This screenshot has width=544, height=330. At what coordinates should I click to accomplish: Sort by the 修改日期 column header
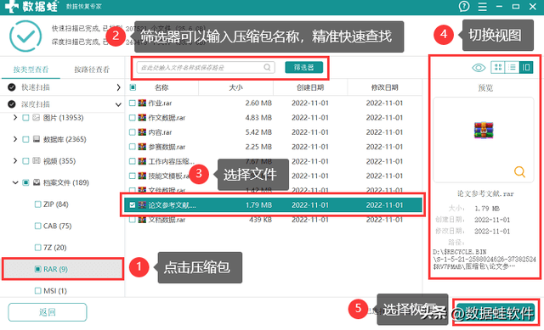click(384, 87)
